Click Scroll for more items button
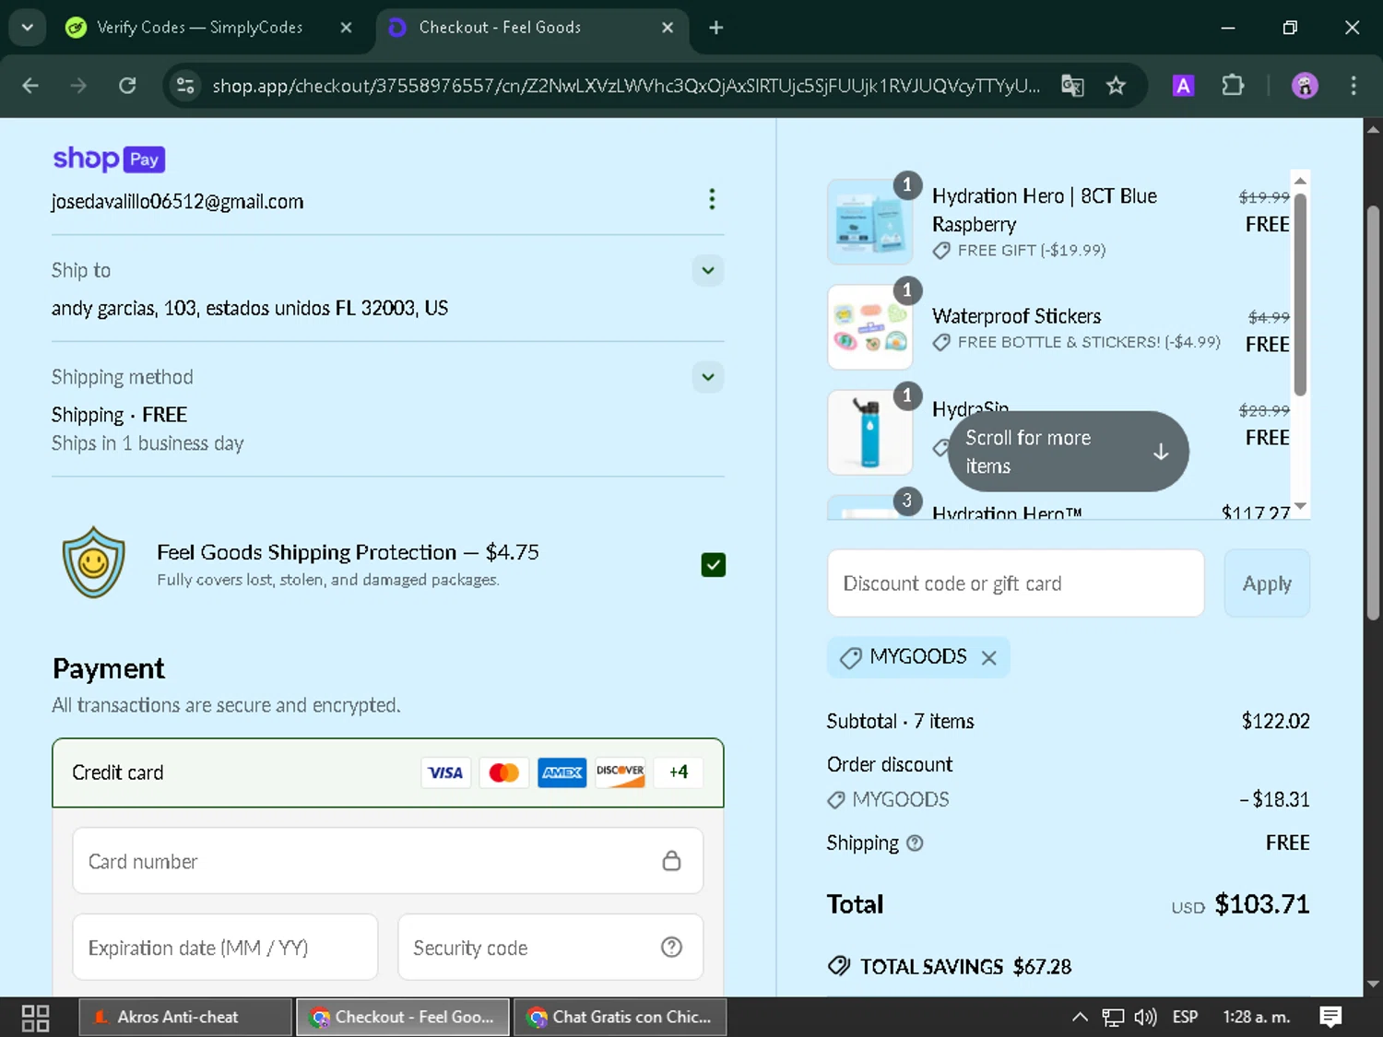Image resolution: width=1383 pixels, height=1037 pixels. (x=1068, y=452)
